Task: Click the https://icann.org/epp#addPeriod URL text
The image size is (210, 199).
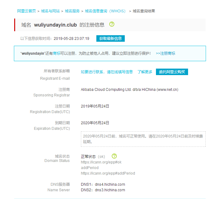Action: pos(108,173)
